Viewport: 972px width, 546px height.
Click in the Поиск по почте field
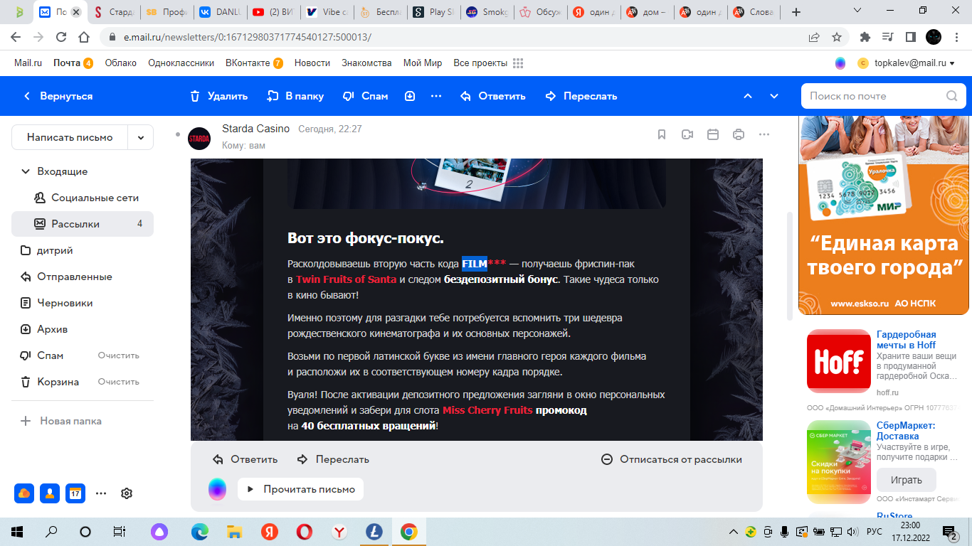(874, 96)
